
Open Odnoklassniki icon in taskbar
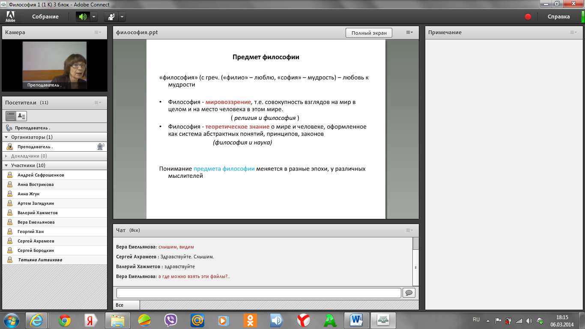point(251,320)
